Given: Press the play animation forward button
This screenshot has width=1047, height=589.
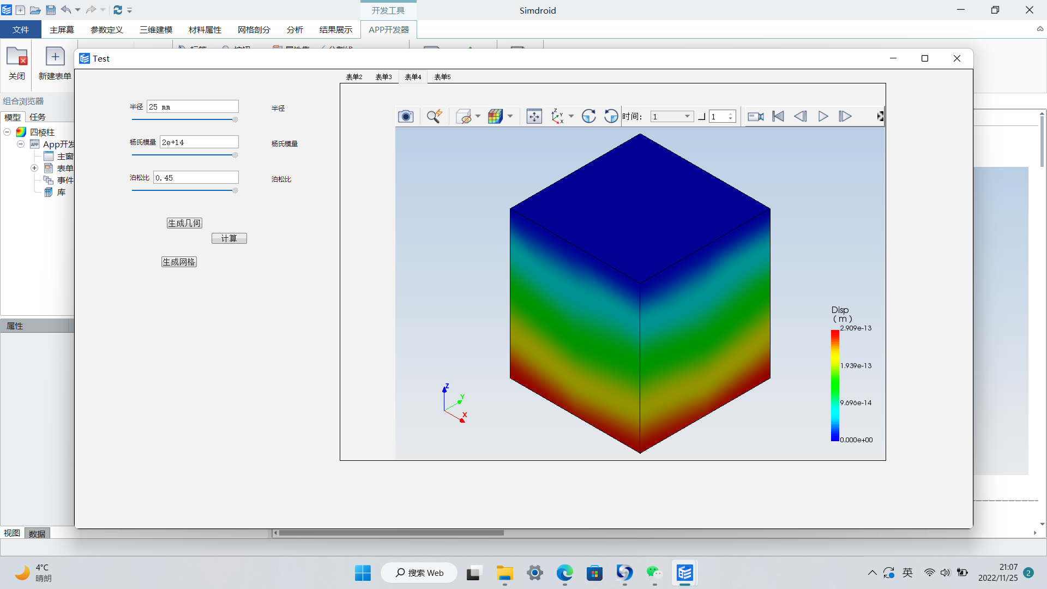Looking at the screenshot, I should coord(823,116).
